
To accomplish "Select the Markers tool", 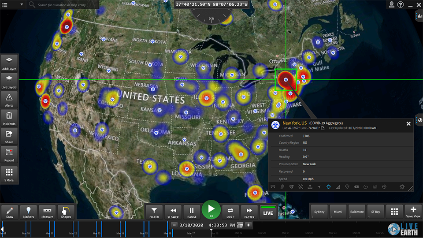I will (x=29, y=212).
